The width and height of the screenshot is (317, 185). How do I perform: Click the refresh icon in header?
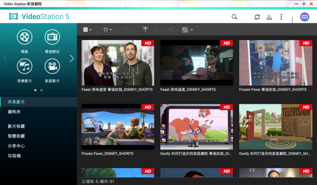(257, 17)
